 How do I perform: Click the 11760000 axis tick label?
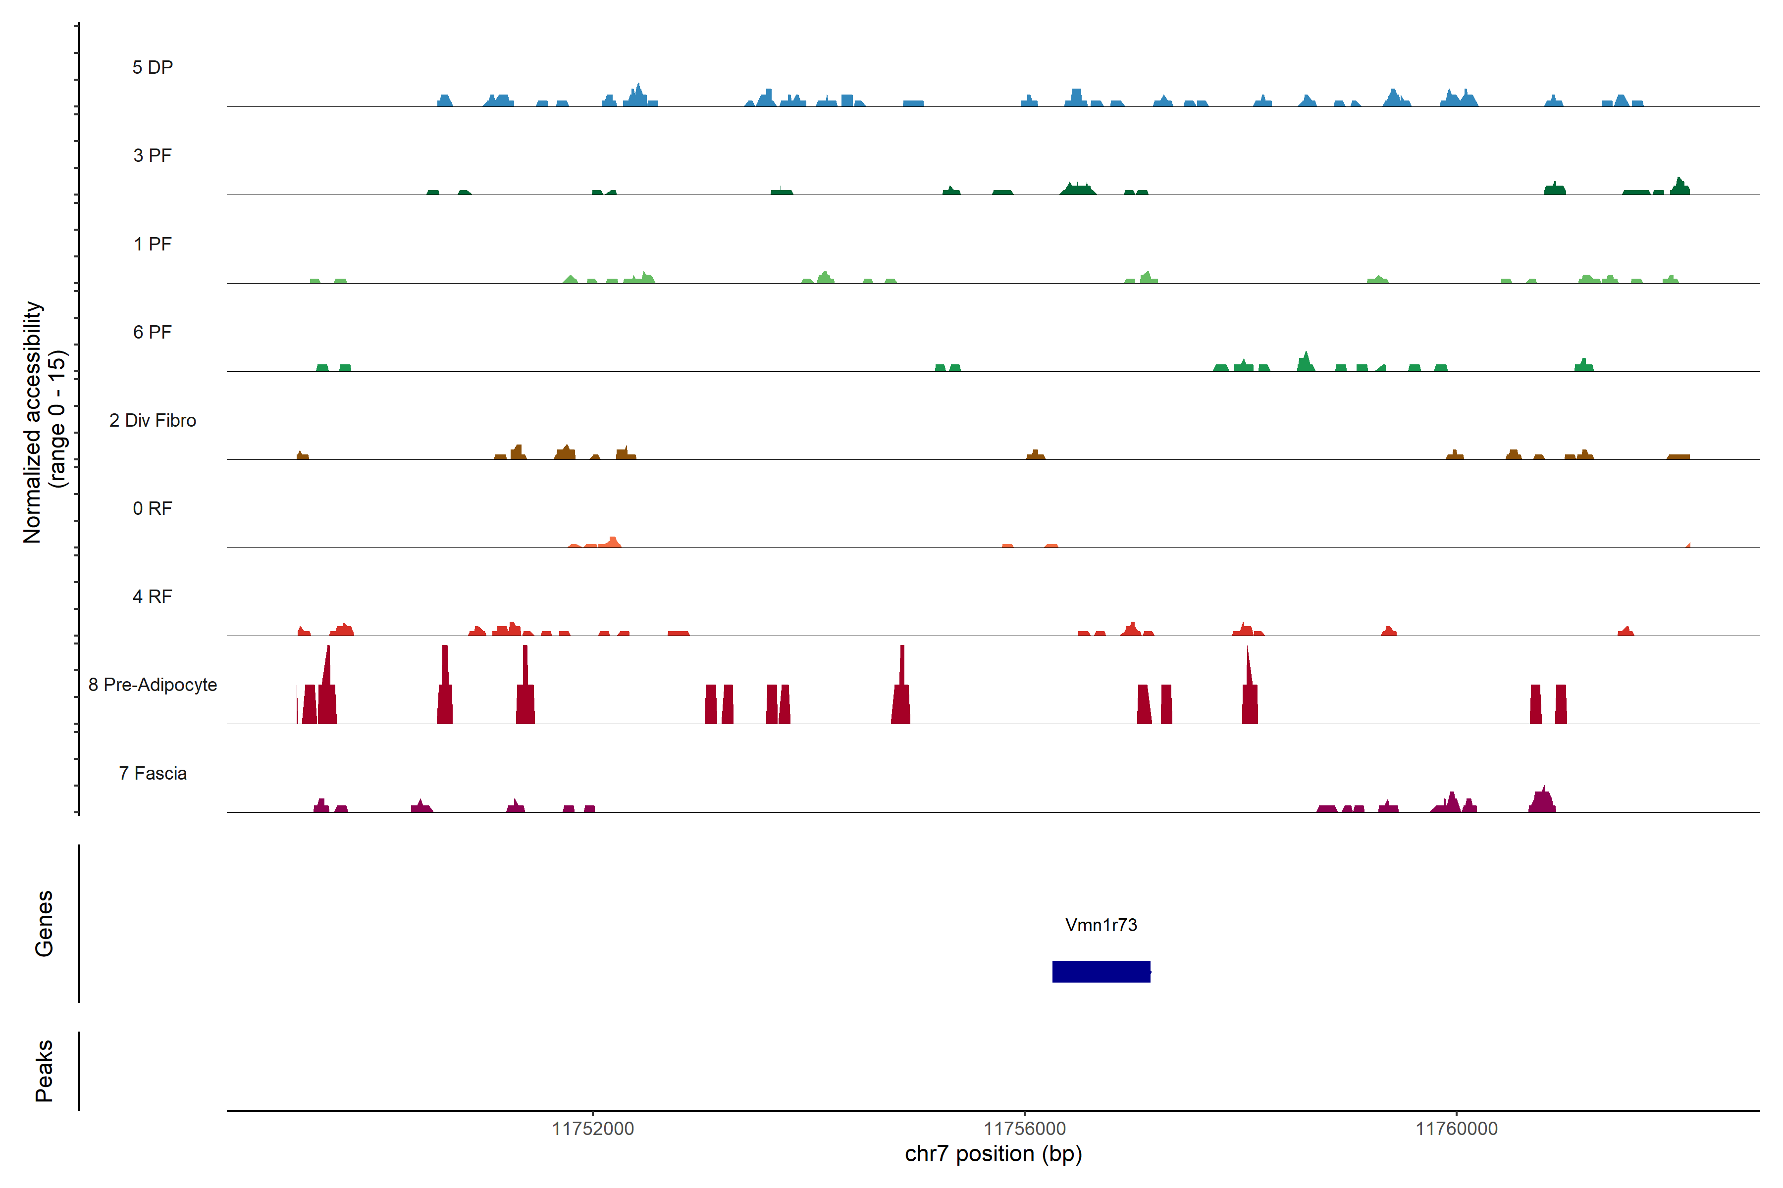point(1456,1128)
